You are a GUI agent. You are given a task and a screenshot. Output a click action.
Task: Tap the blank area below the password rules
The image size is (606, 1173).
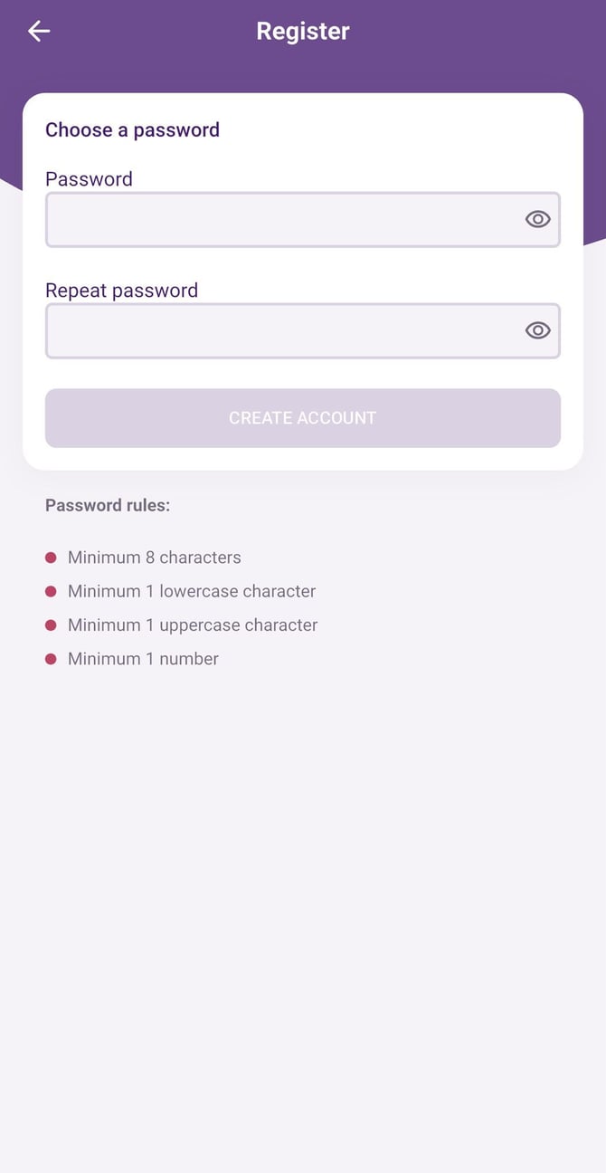pyautogui.click(x=303, y=905)
